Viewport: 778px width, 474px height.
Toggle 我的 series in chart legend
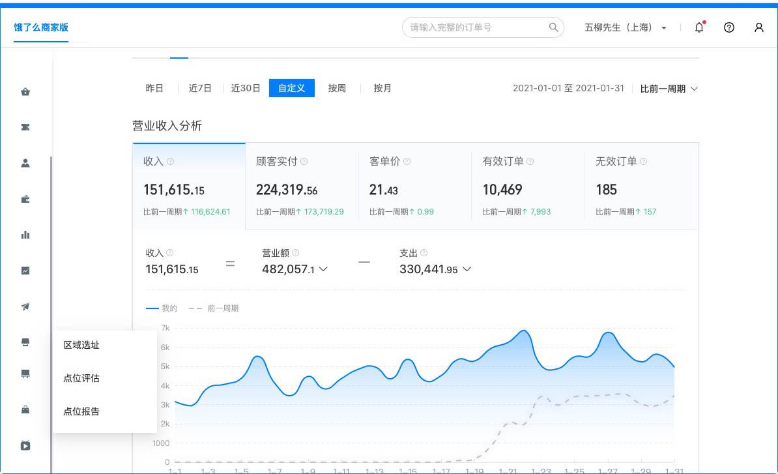tap(161, 308)
